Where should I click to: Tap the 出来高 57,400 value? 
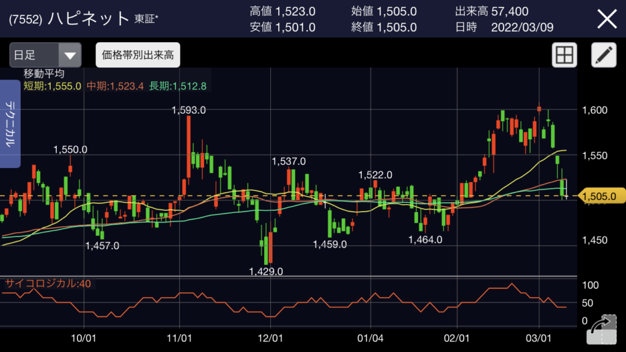pos(492,11)
